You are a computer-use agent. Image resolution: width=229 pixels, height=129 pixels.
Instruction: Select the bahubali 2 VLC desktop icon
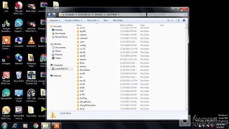pos(31,42)
